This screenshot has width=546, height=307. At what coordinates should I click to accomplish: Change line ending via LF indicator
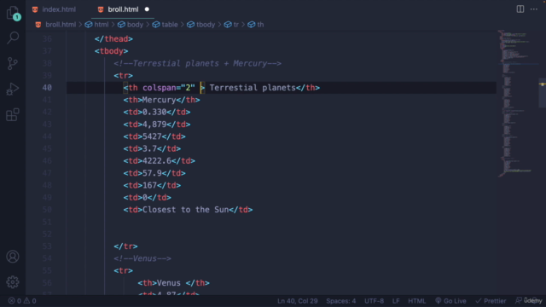(396, 301)
